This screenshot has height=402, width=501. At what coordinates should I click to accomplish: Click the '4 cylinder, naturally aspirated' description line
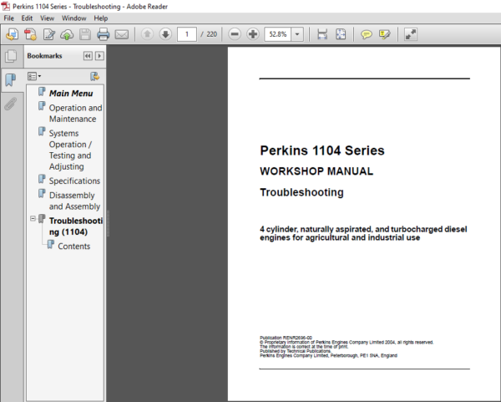pyautogui.click(x=363, y=229)
